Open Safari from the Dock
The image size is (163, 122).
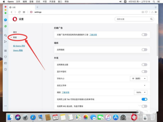click(x=33, y=117)
